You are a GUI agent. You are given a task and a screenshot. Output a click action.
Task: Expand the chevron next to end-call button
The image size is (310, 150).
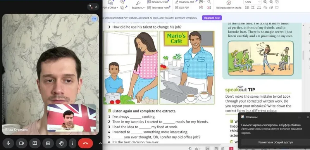click(100, 143)
